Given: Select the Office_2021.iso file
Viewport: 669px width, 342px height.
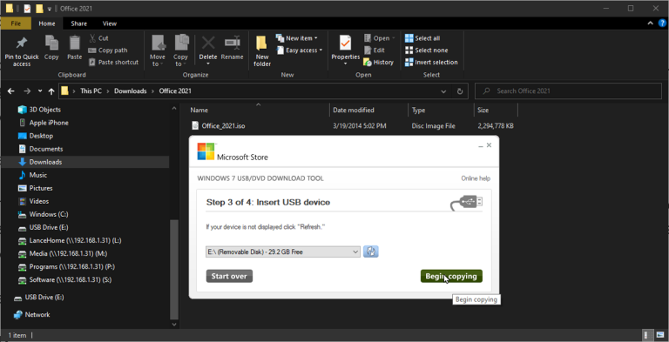Looking at the screenshot, I should (223, 126).
